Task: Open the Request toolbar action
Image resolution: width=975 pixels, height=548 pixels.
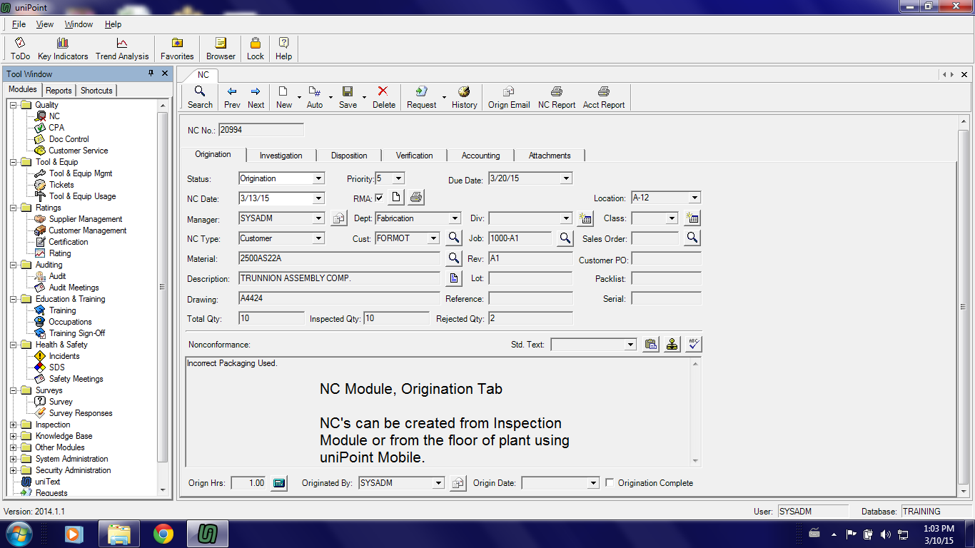Action: tap(421, 97)
